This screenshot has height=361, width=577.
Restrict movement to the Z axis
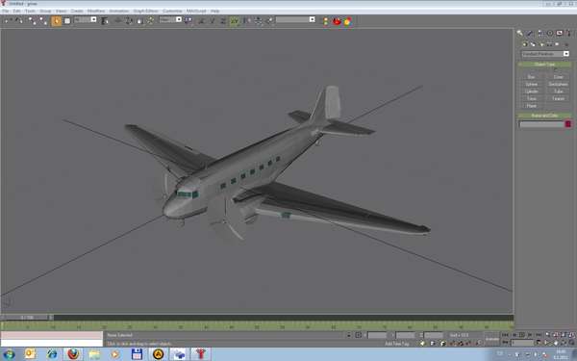(x=223, y=20)
